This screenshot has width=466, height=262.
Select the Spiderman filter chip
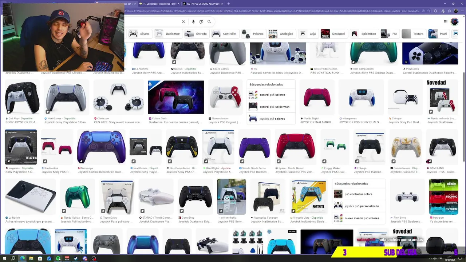click(364, 34)
